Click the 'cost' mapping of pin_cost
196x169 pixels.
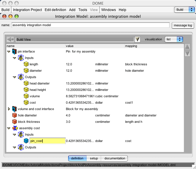pos(128,141)
